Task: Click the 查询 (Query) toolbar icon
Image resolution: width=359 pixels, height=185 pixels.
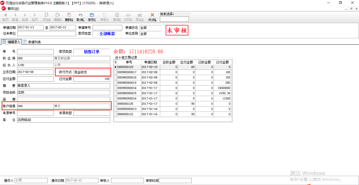Action: point(117,15)
